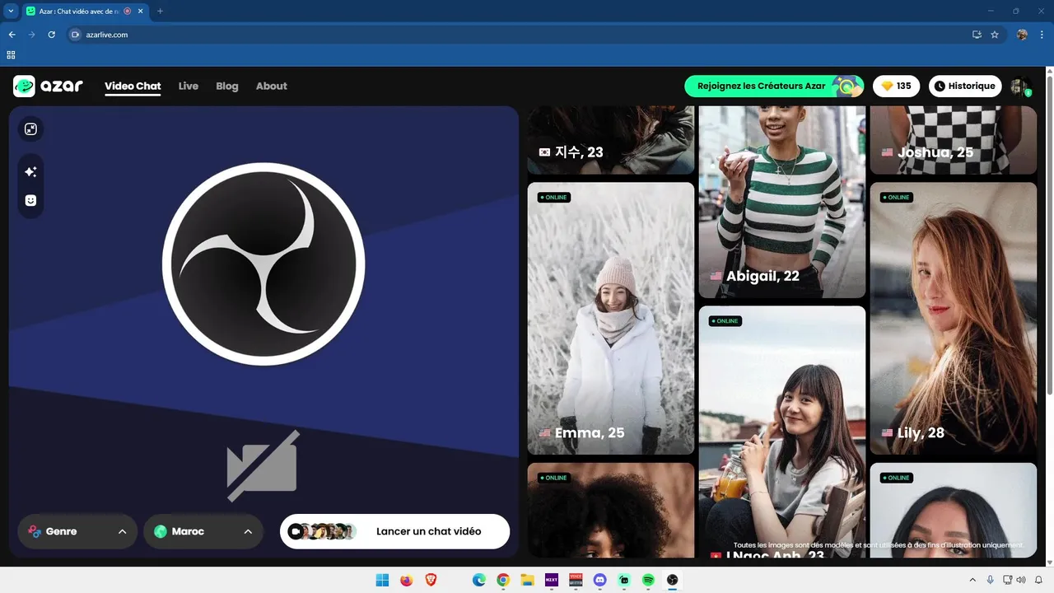Click Rejoignez les Créateurs Azar banner
This screenshot has width=1054, height=593.
click(774, 86)
